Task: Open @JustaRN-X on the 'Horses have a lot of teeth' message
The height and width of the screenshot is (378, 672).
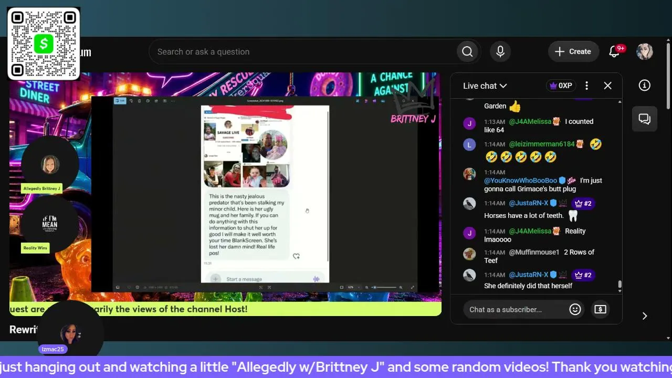Action: [529, 203]
